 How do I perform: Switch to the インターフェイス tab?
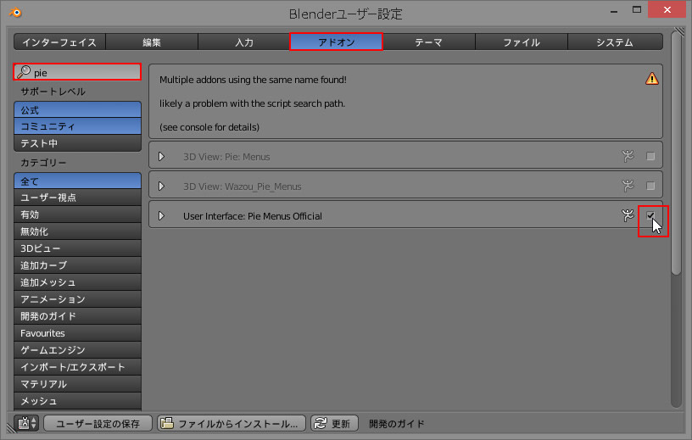tap(59, 42)
